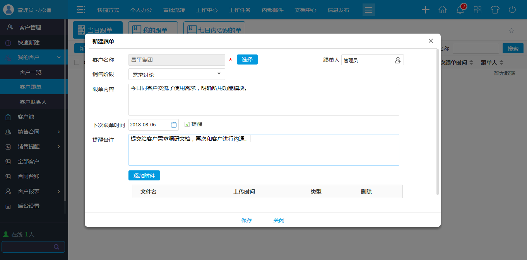The width and height of the screenshot is (527, 260).
Task: Change theme via the shirt icon
Action: [x=495, y=10]
